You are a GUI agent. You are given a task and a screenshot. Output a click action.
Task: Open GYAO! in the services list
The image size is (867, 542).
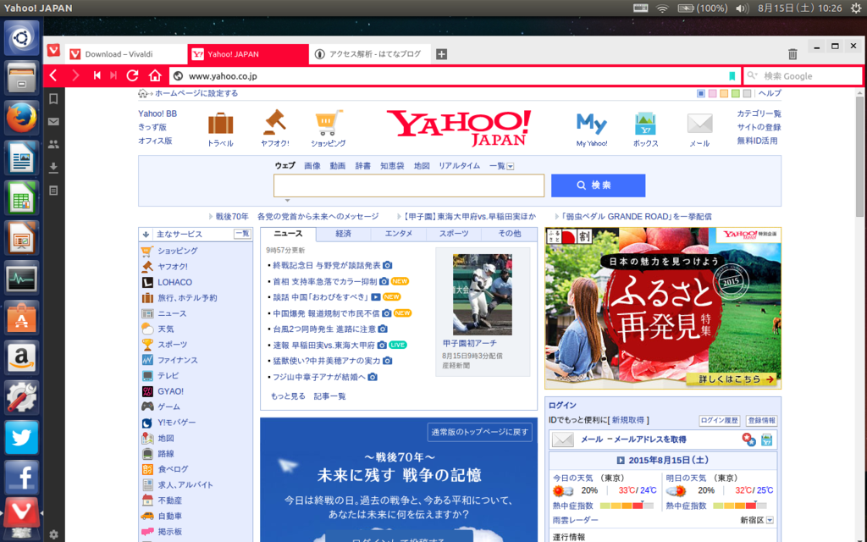(170, 391)
